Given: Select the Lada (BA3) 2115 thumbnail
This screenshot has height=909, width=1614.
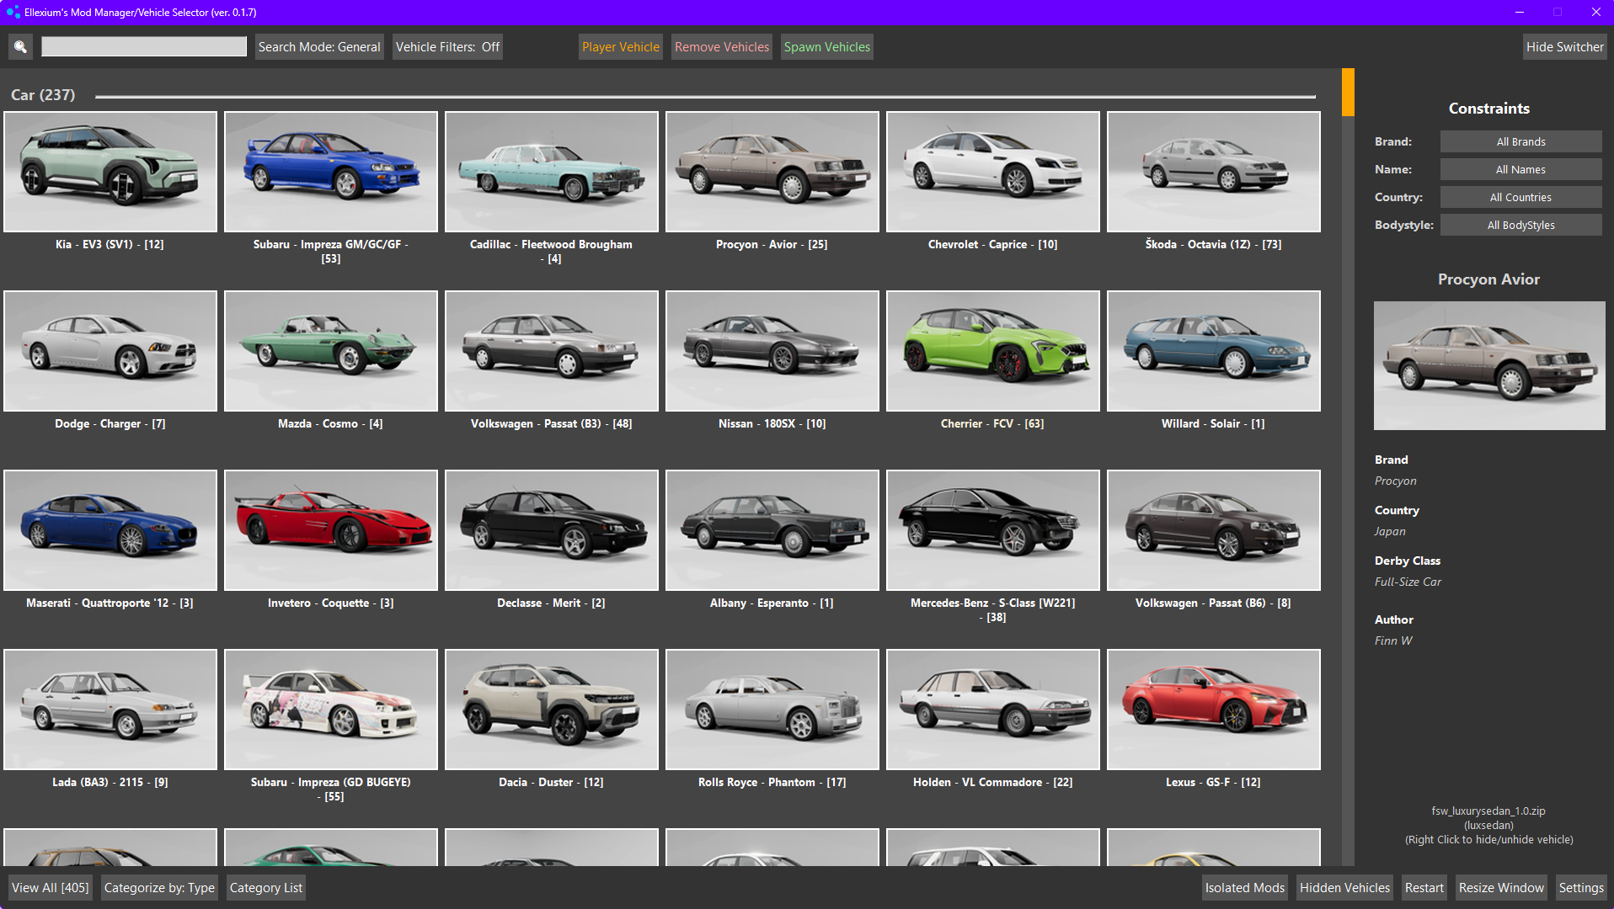Looking at the screenshot, I should click(x=110, y=710).
